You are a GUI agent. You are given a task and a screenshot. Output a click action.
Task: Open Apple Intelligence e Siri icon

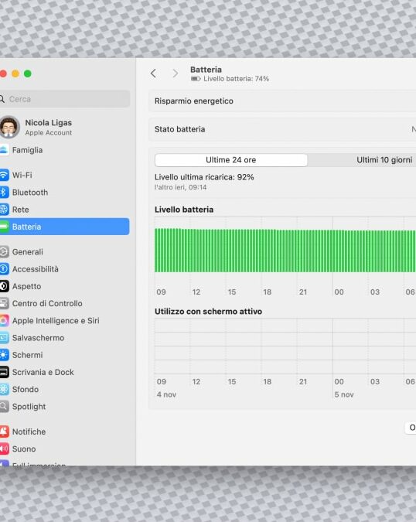point(4,321)
